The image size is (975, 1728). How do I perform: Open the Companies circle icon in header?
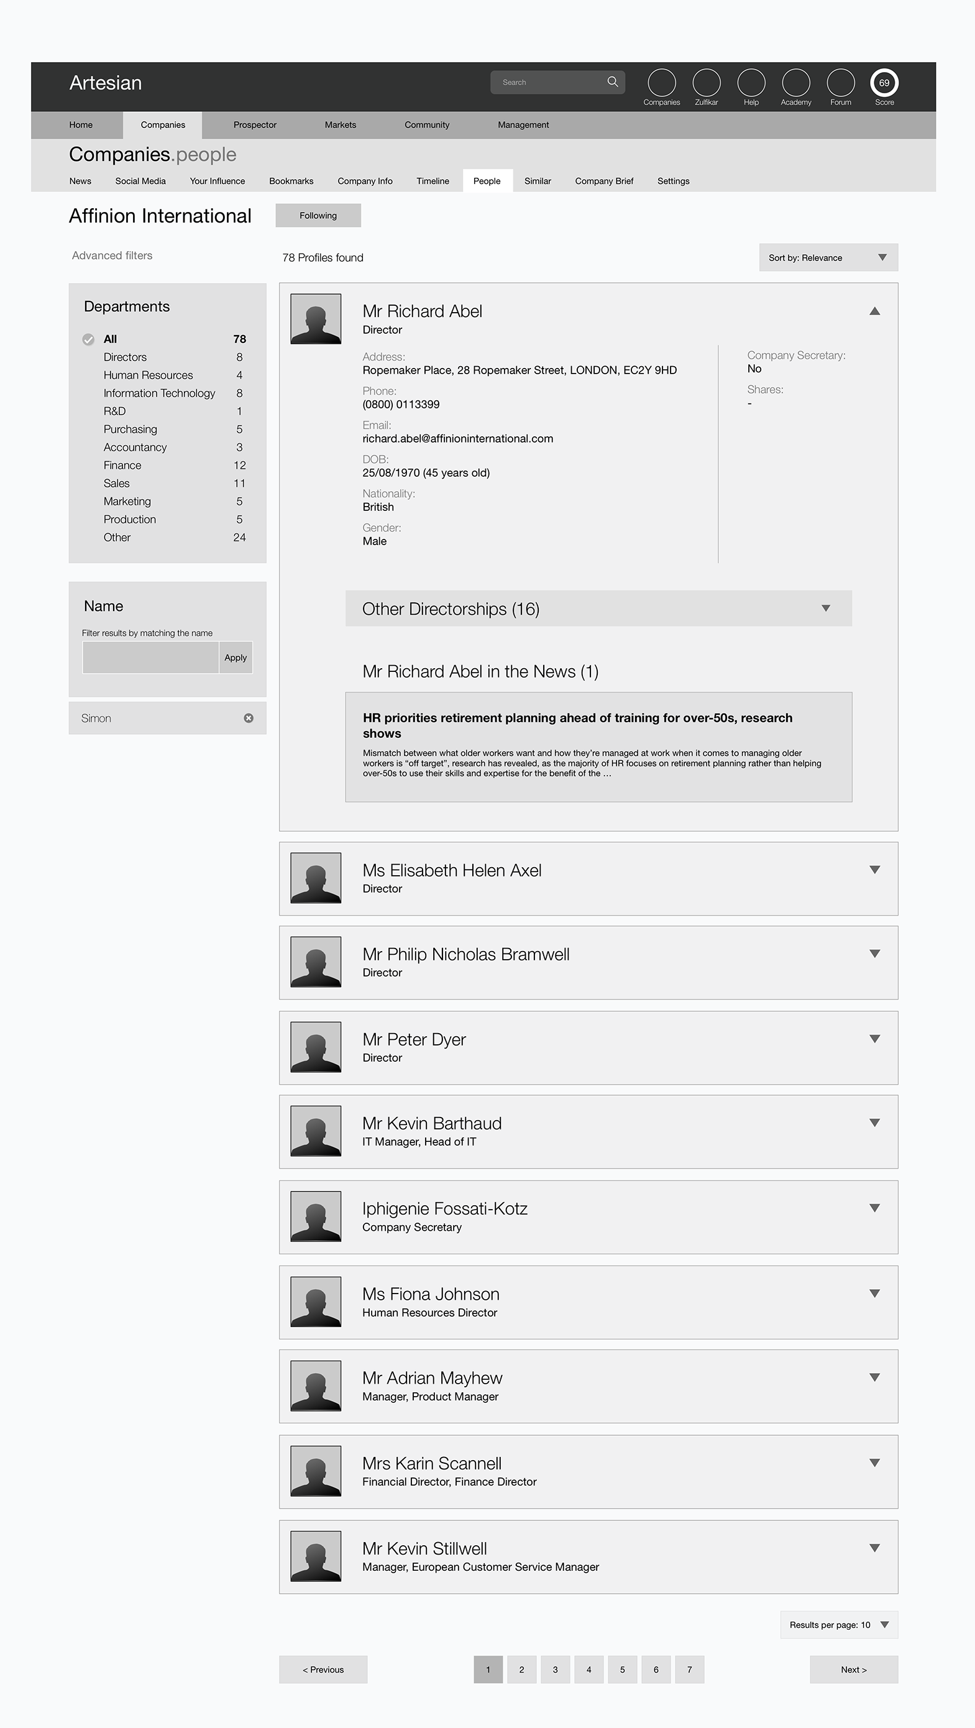[x=661, y=83]
